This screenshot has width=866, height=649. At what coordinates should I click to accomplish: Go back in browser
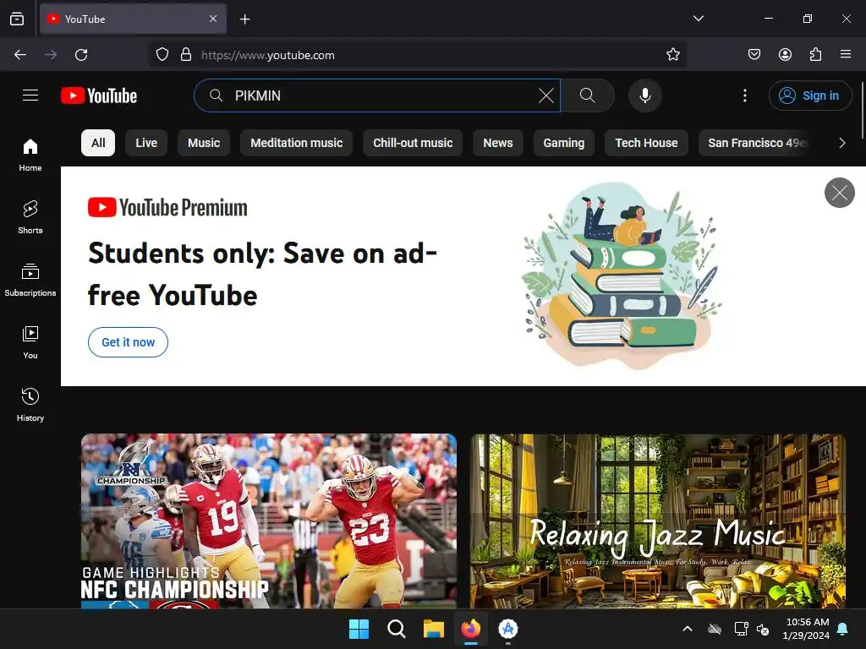point(20,55)
